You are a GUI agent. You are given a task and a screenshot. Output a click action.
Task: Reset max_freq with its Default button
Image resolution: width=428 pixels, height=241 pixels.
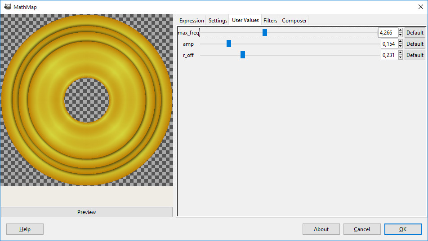click(x=415, y=32)
